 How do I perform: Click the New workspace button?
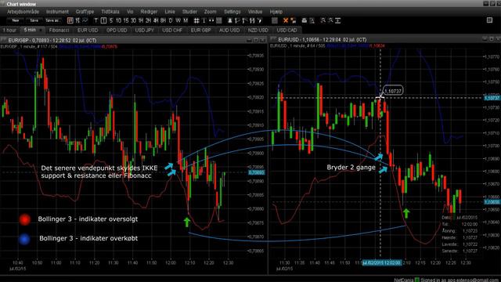pos(16,20)
